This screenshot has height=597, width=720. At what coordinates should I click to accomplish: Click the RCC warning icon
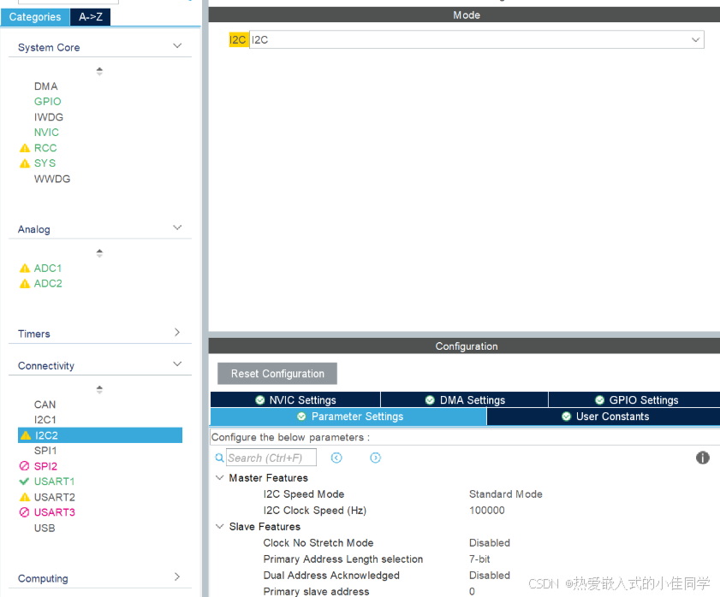pos(25,148)
